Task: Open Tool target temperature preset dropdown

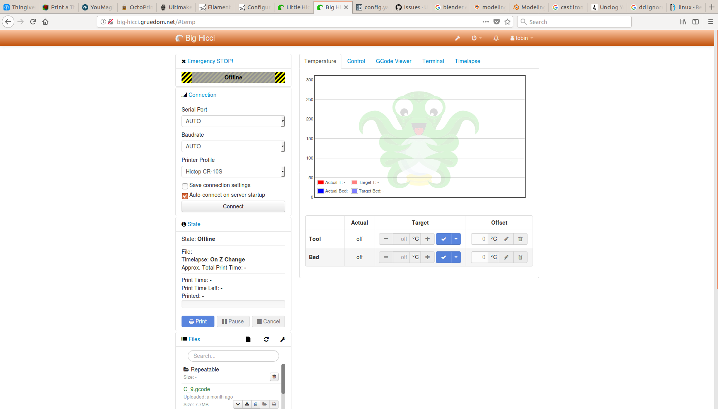Action: pyautogui.click(x=456, y=239)
